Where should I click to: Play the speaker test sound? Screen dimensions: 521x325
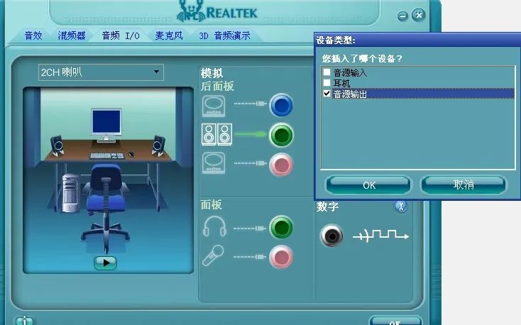[x=105, y=263]
